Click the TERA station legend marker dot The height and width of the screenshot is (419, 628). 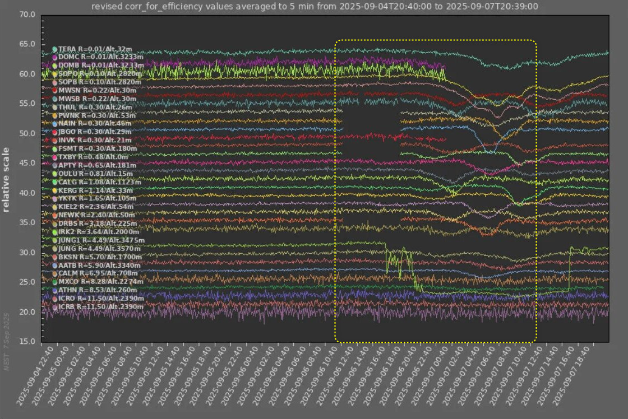(x=55, y=49)
